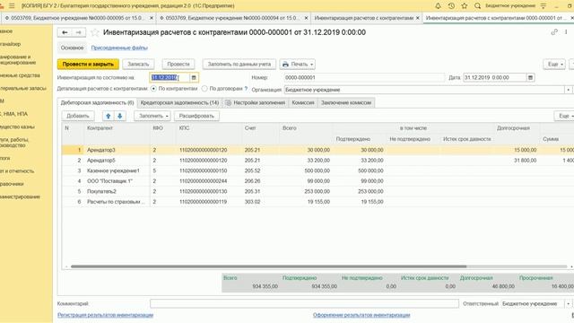The image size is (574, 323).
Task: Open Еще dropdown of table toolbar
Action: pyautogui.click(x=564, y=116)
